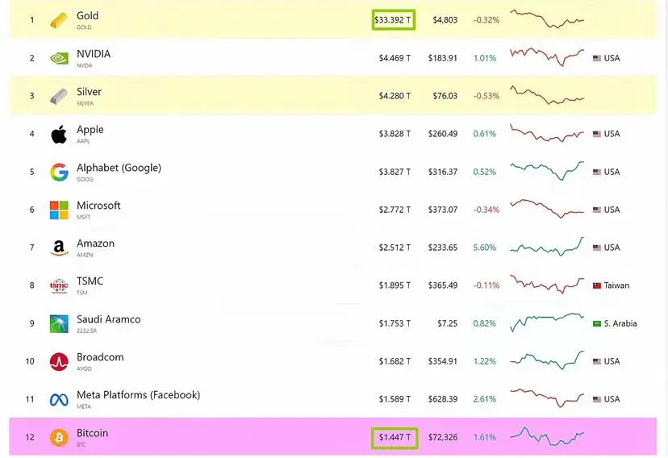The width and height of the screenshot is (668, 458).
Task: Open the Apple company link
Action: point(90,130)
